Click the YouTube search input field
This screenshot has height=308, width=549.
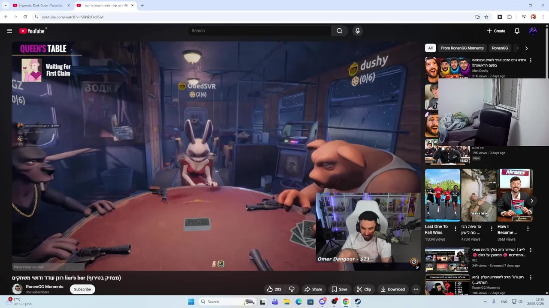coord(259,31)
